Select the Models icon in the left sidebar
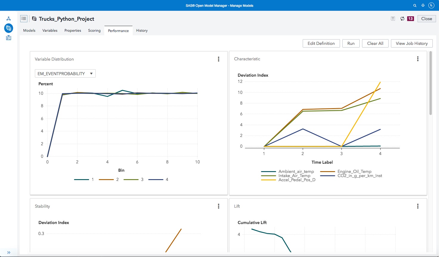Image resolution: width=439 pixels, height=257 pixels. [x=9, y=28]
